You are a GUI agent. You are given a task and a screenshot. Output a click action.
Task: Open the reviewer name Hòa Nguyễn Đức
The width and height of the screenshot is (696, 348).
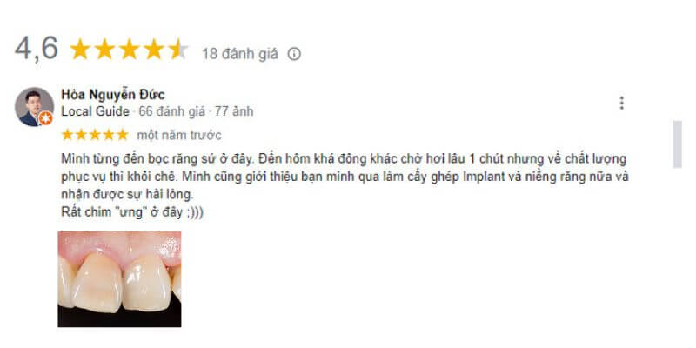(x=113, y=94)
